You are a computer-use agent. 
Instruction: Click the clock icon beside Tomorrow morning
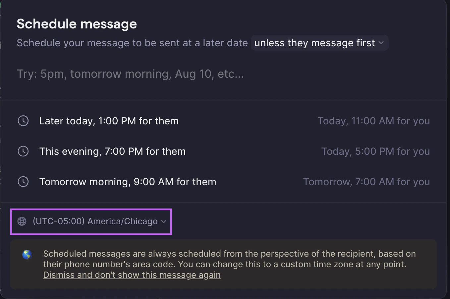point(23,182)
